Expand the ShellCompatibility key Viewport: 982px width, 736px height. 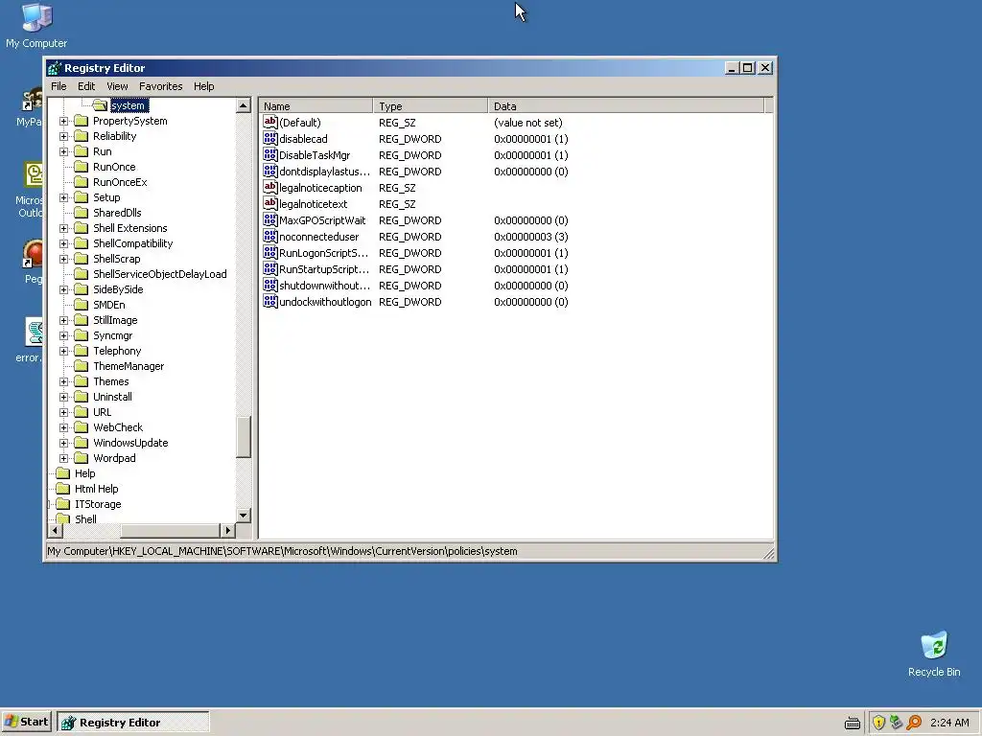coord(64,243)
